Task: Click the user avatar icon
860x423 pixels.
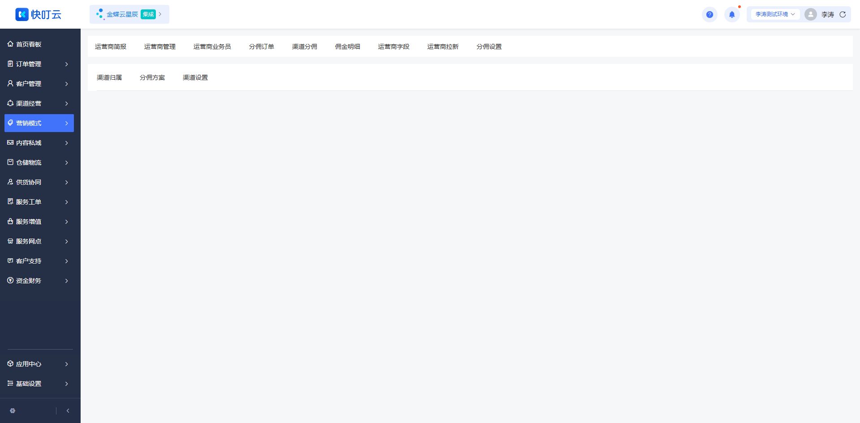Action: pyautogui.click(x=810, y=14)
